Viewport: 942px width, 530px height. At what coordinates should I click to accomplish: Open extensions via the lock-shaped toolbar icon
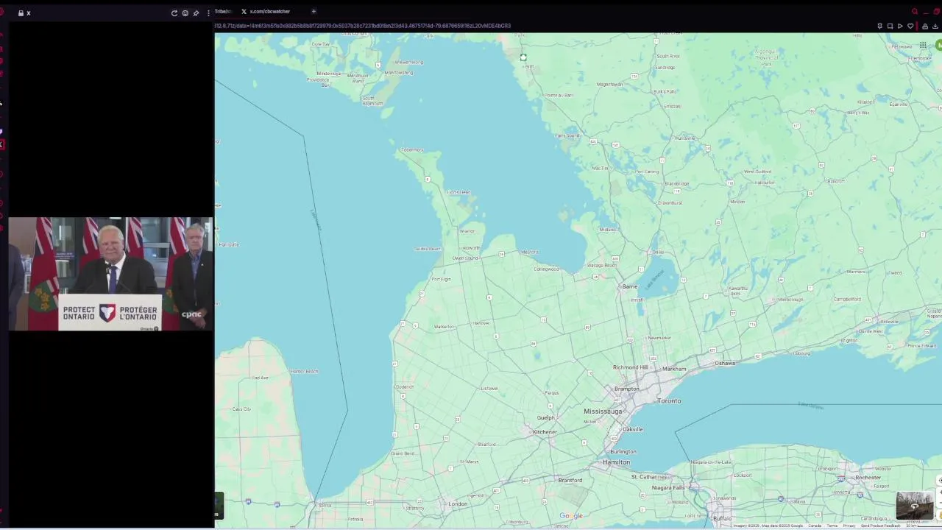[x=925, y=26]
